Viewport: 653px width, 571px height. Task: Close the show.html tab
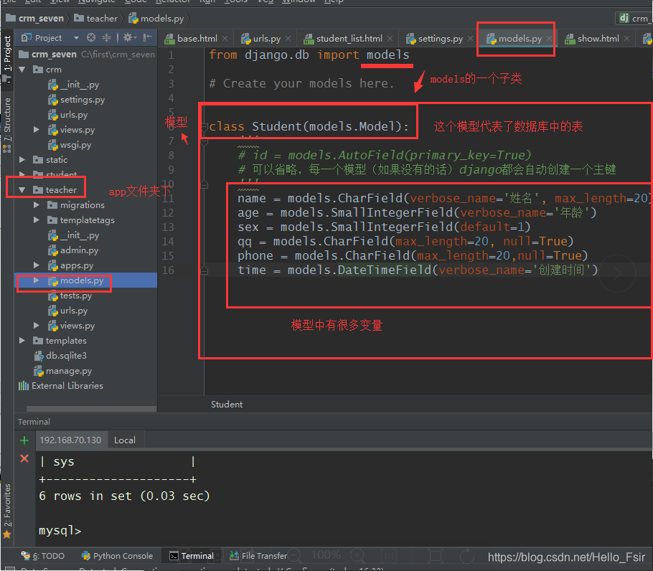tap(626, 38)
